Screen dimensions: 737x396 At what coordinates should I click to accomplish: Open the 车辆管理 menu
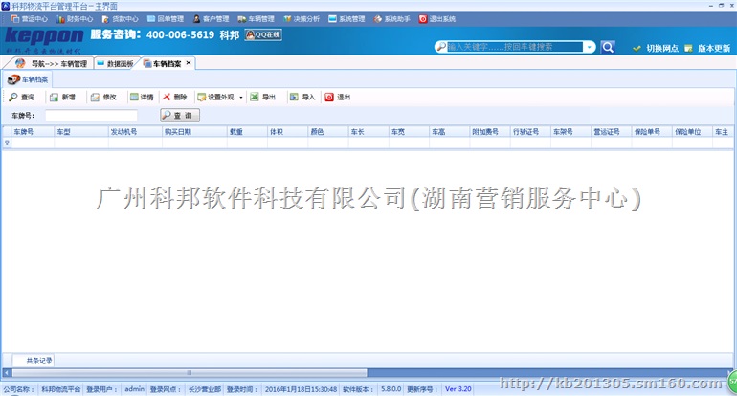coord(257,19)
